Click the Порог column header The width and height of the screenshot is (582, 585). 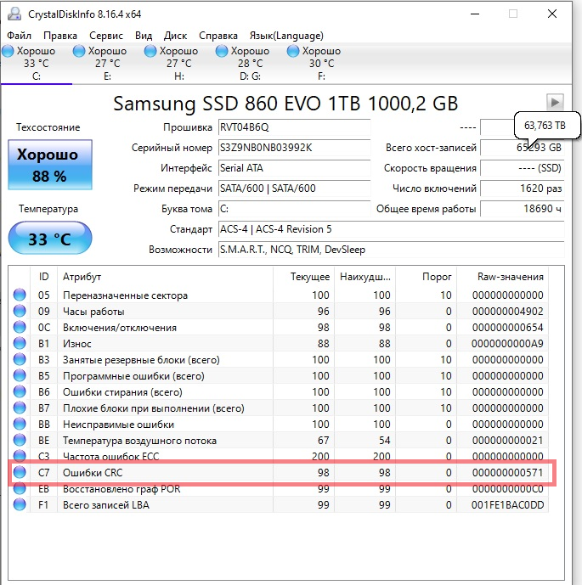426,277
